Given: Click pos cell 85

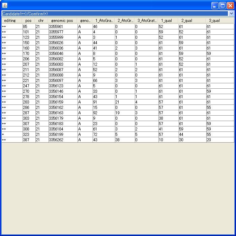Looking at the screenshot, I should point(29,27).
